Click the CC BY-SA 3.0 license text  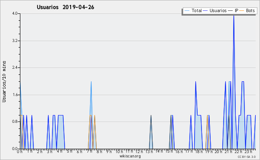click(247, 157)
